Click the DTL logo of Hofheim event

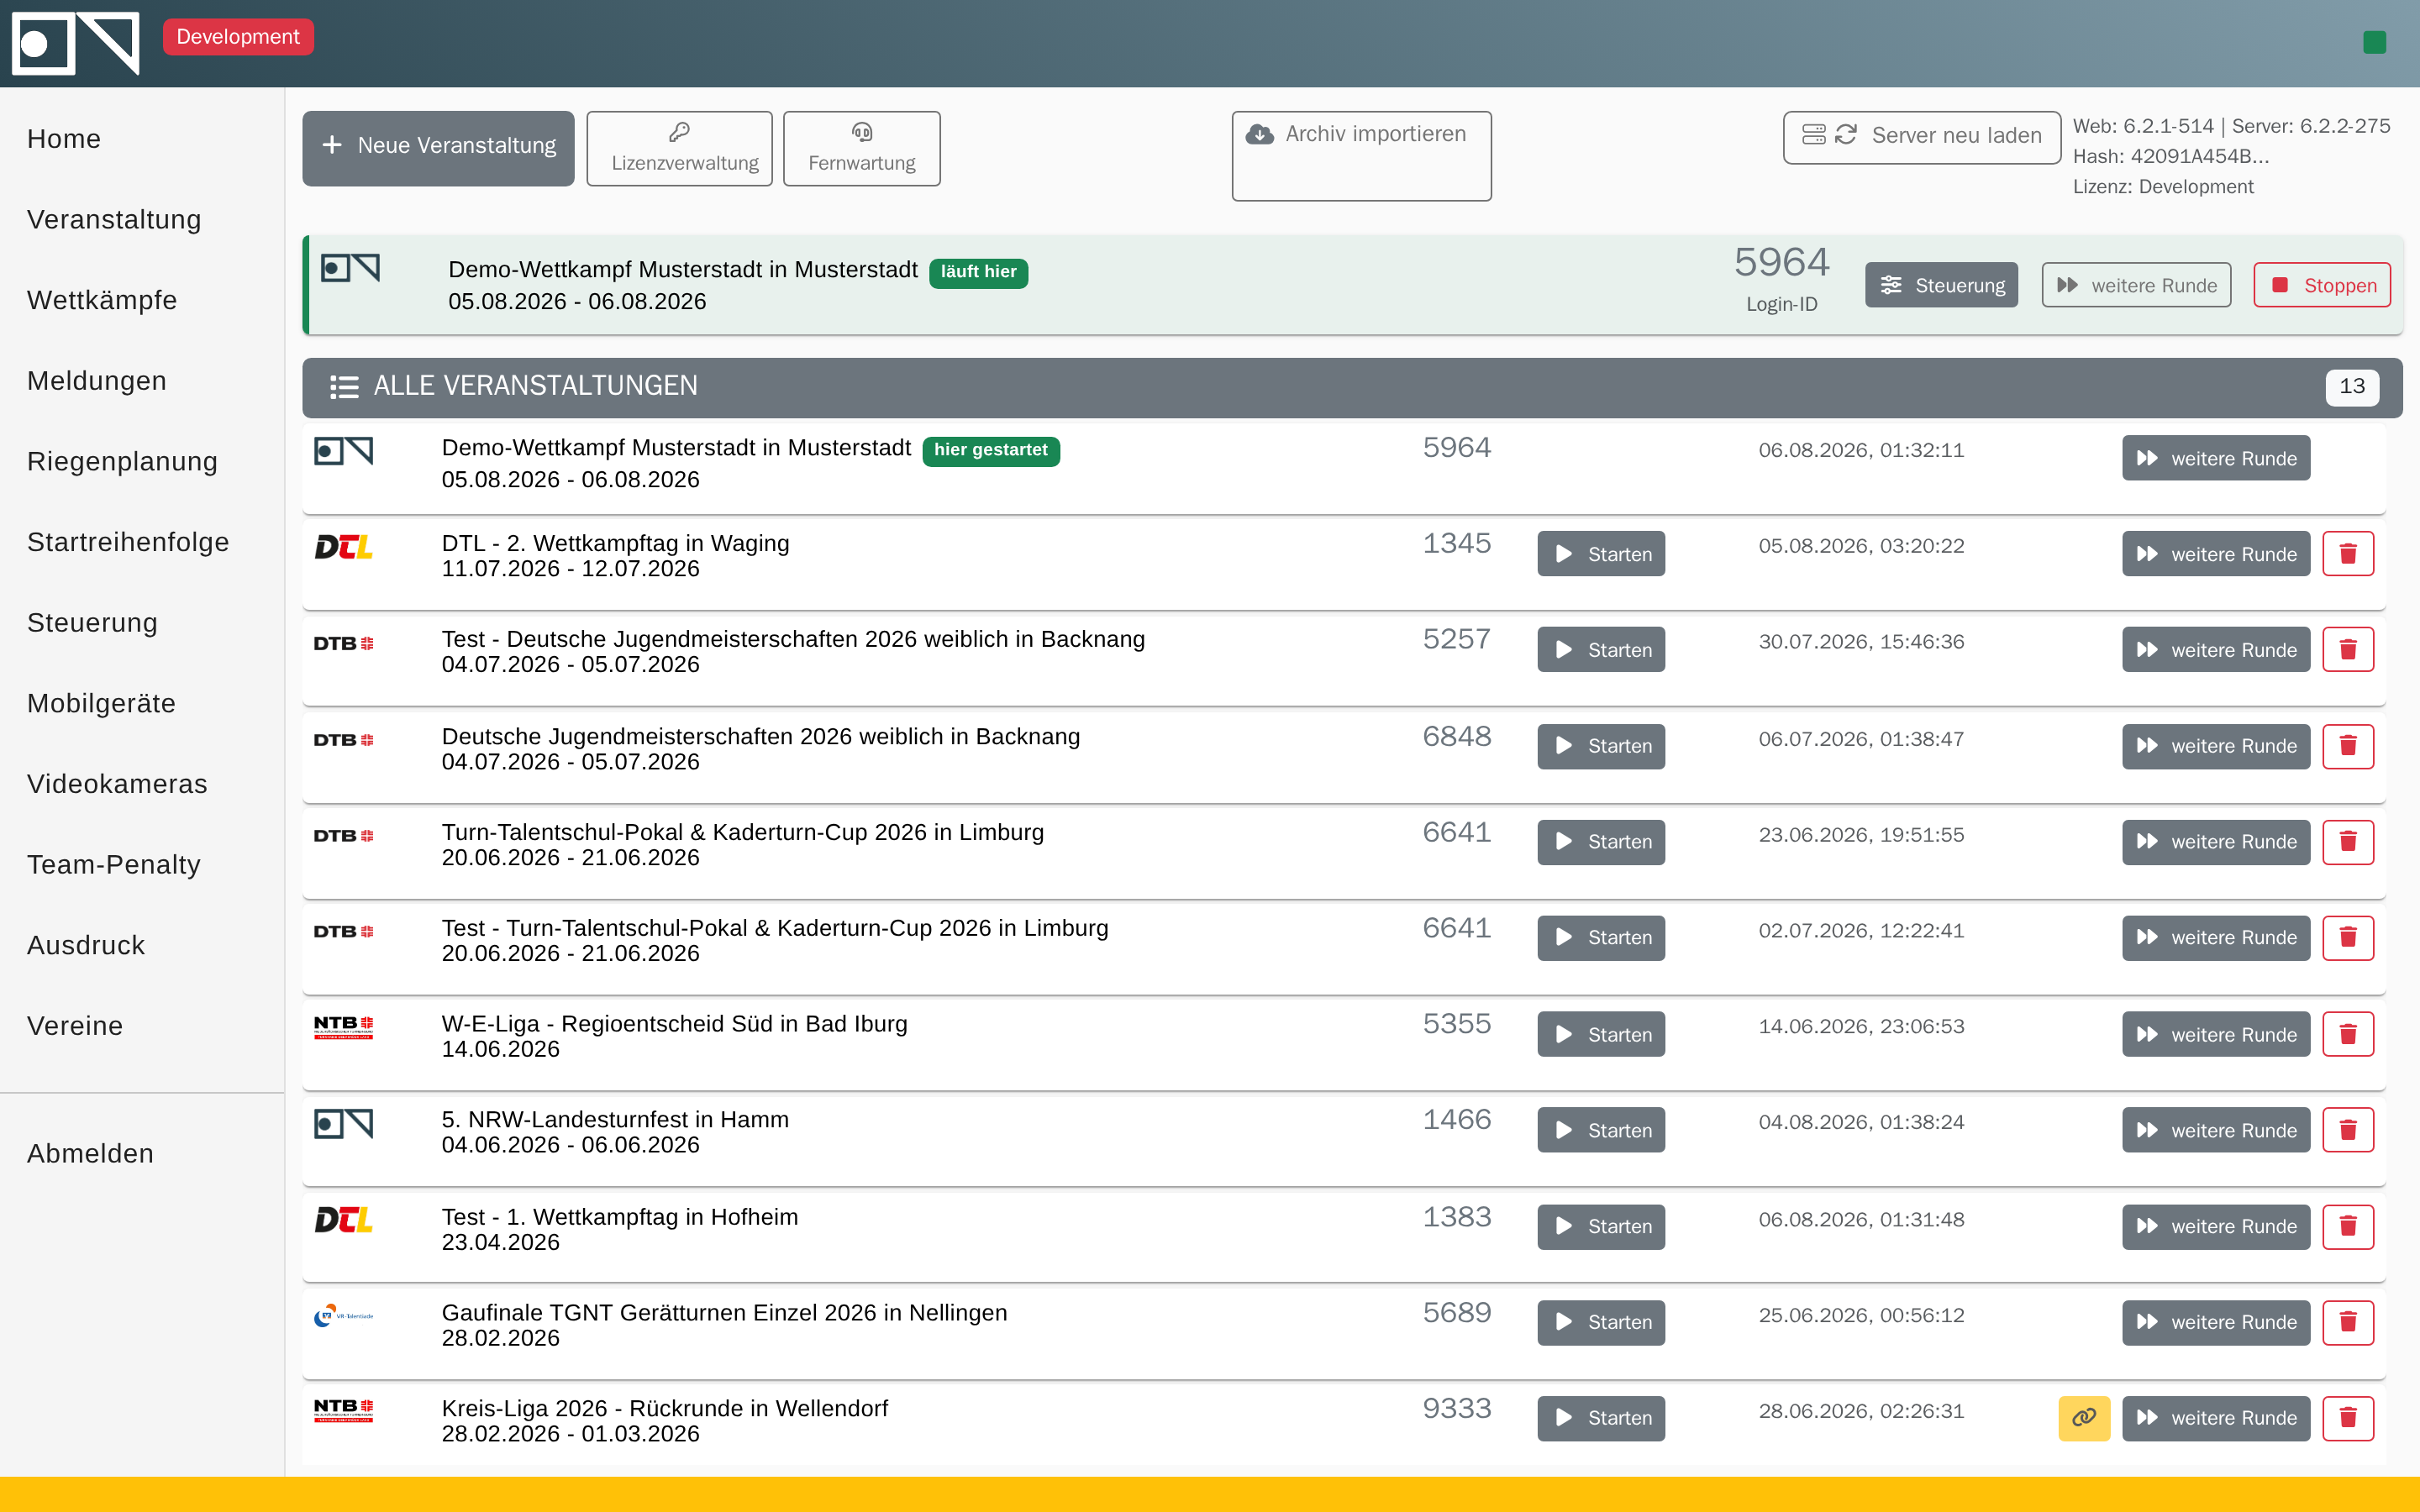pos(343,1220)
